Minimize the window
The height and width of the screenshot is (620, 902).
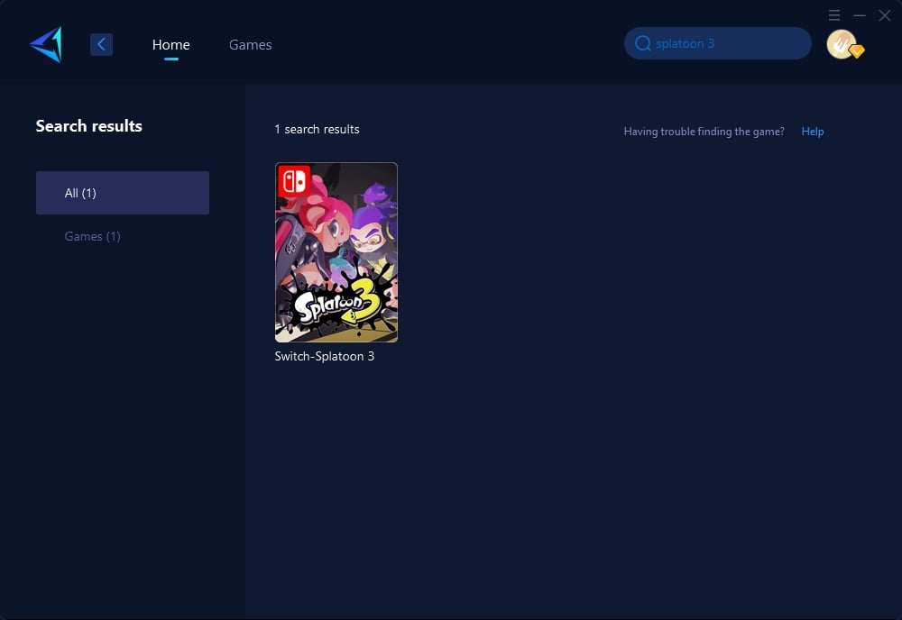[x=860, y=15]
